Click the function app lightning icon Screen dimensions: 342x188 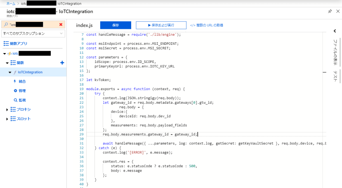[9, 53]
